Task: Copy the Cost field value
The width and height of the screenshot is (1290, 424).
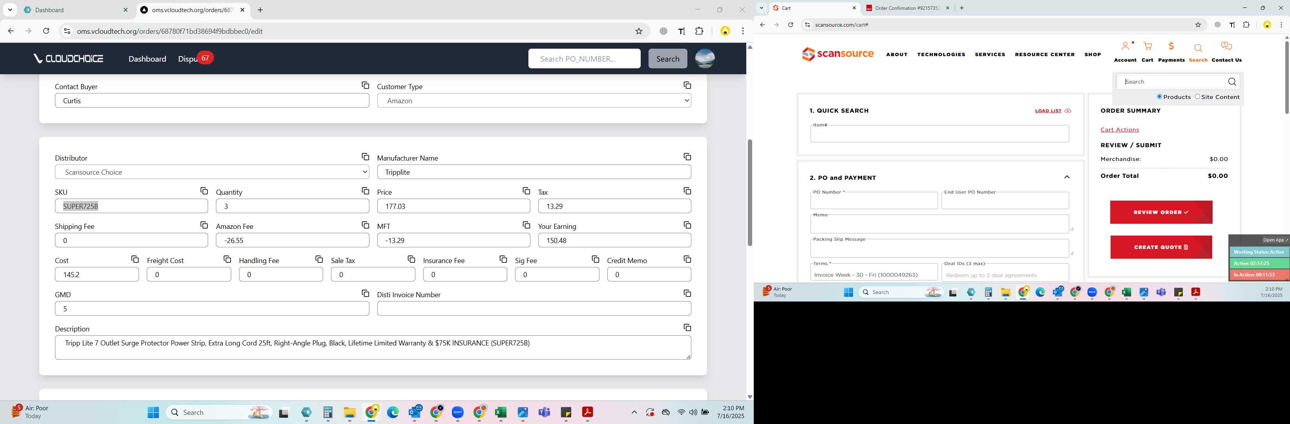Action: [135, 259]
